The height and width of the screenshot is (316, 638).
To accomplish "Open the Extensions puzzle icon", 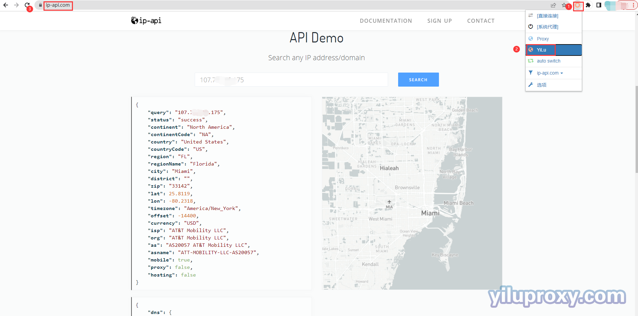I will tap(588, 5).
